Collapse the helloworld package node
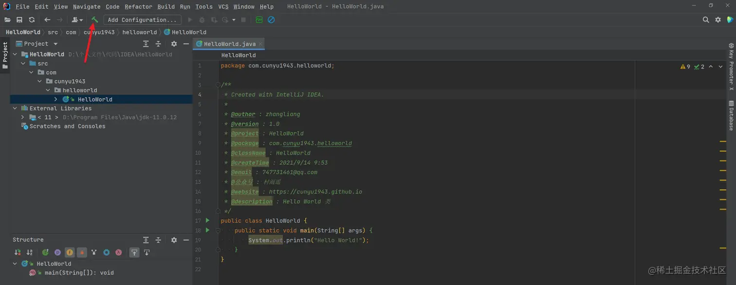 48,90
